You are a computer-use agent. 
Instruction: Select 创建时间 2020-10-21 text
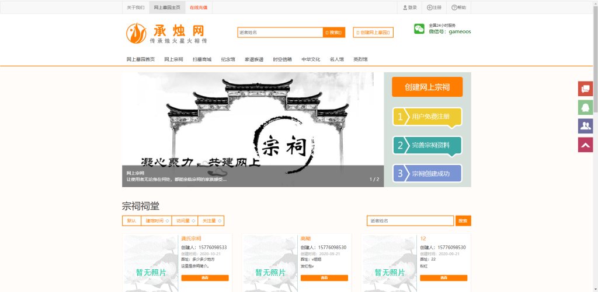tap(201, 254)
